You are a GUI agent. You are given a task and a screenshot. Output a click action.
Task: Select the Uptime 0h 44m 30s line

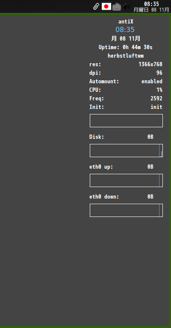[x=126, y=47]
